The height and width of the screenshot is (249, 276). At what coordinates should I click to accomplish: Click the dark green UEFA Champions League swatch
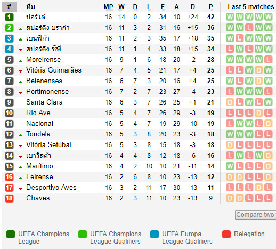[x=11, y=234]
